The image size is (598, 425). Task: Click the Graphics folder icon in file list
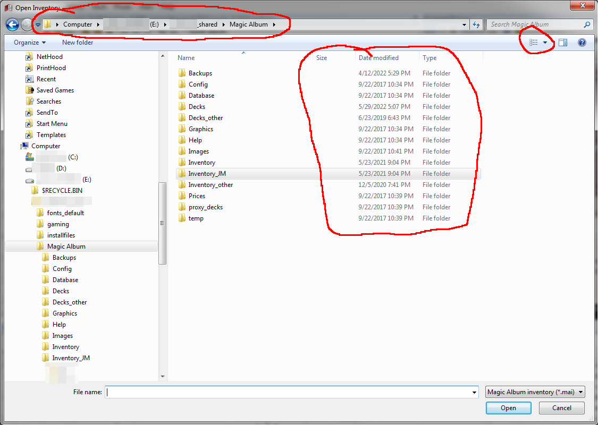182,129
